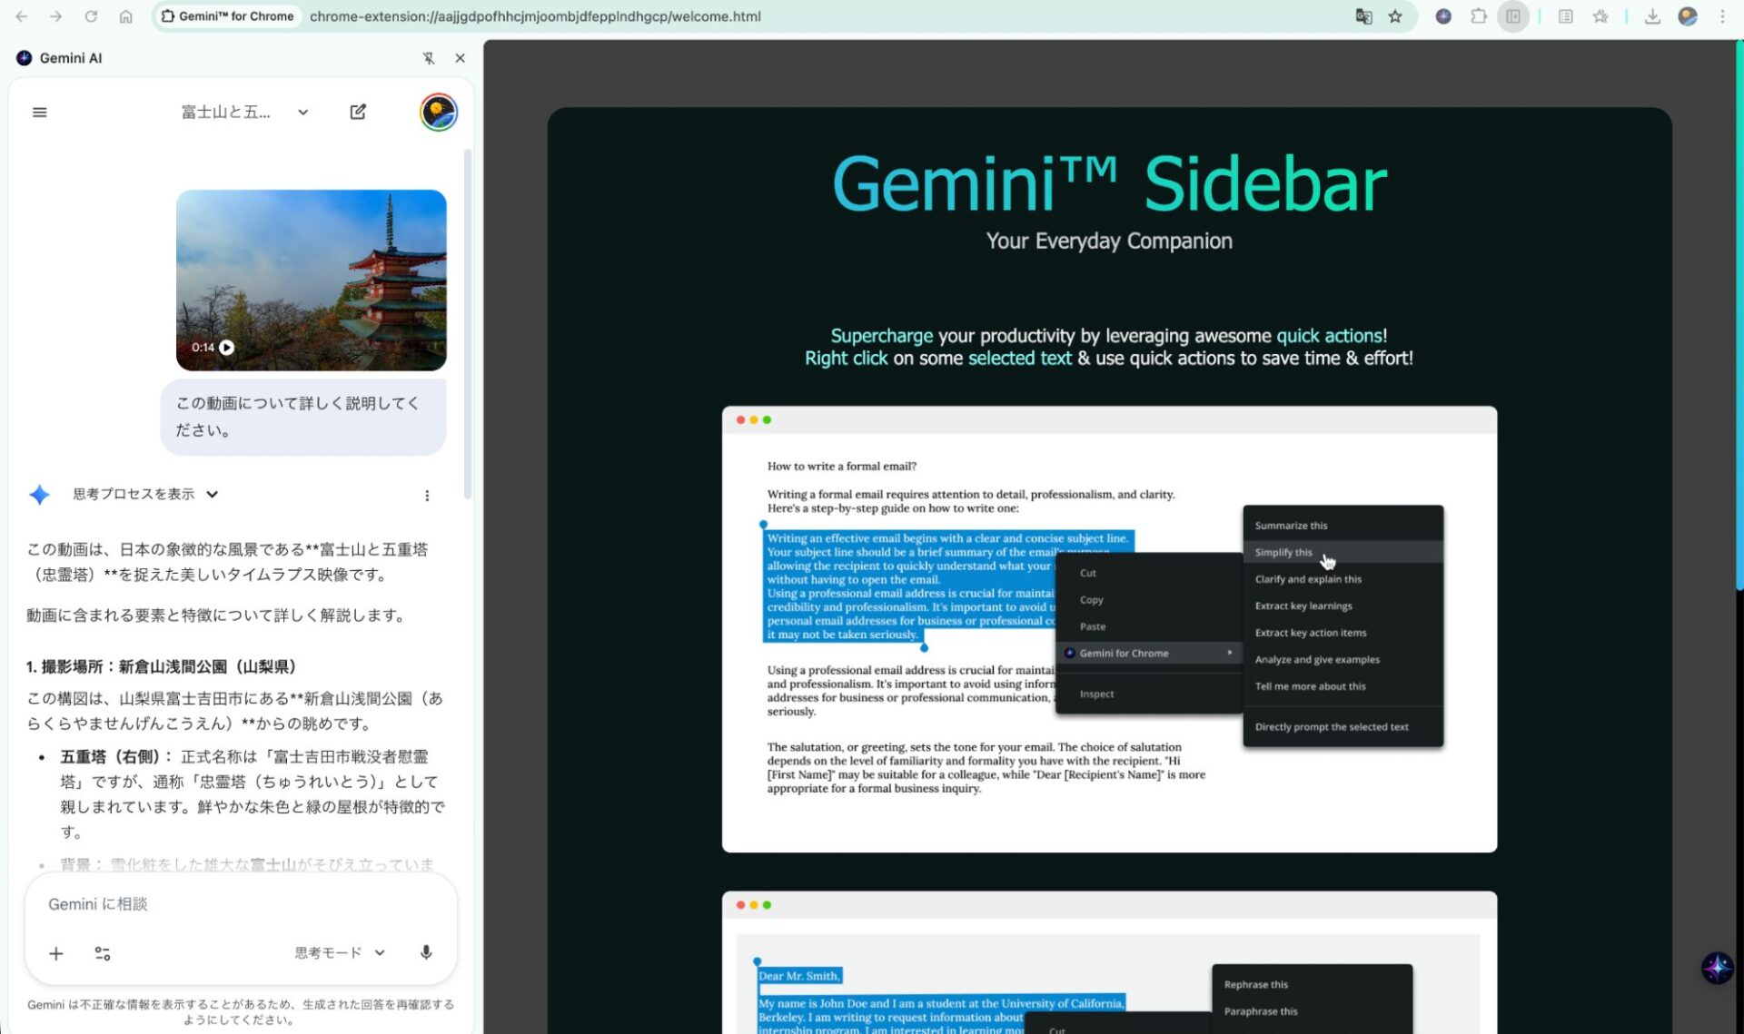Screen dimensions: 1744x1034
Task: Open the Chrome extensions puzzle icon
Action: coord(1478,16)
